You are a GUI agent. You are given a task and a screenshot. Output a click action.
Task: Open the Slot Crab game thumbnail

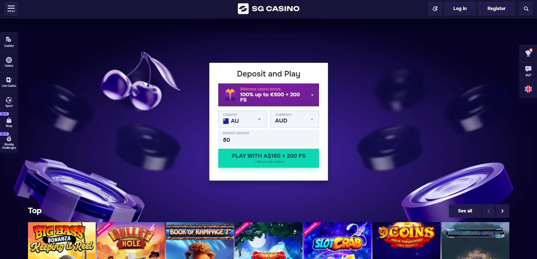click(x=337, y=241)
